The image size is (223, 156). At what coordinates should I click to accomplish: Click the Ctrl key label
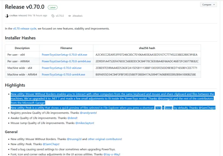[158, 108]
